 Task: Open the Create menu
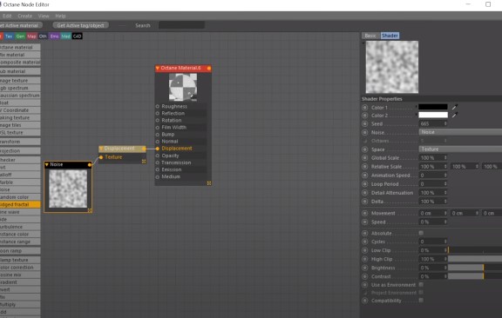25,16
